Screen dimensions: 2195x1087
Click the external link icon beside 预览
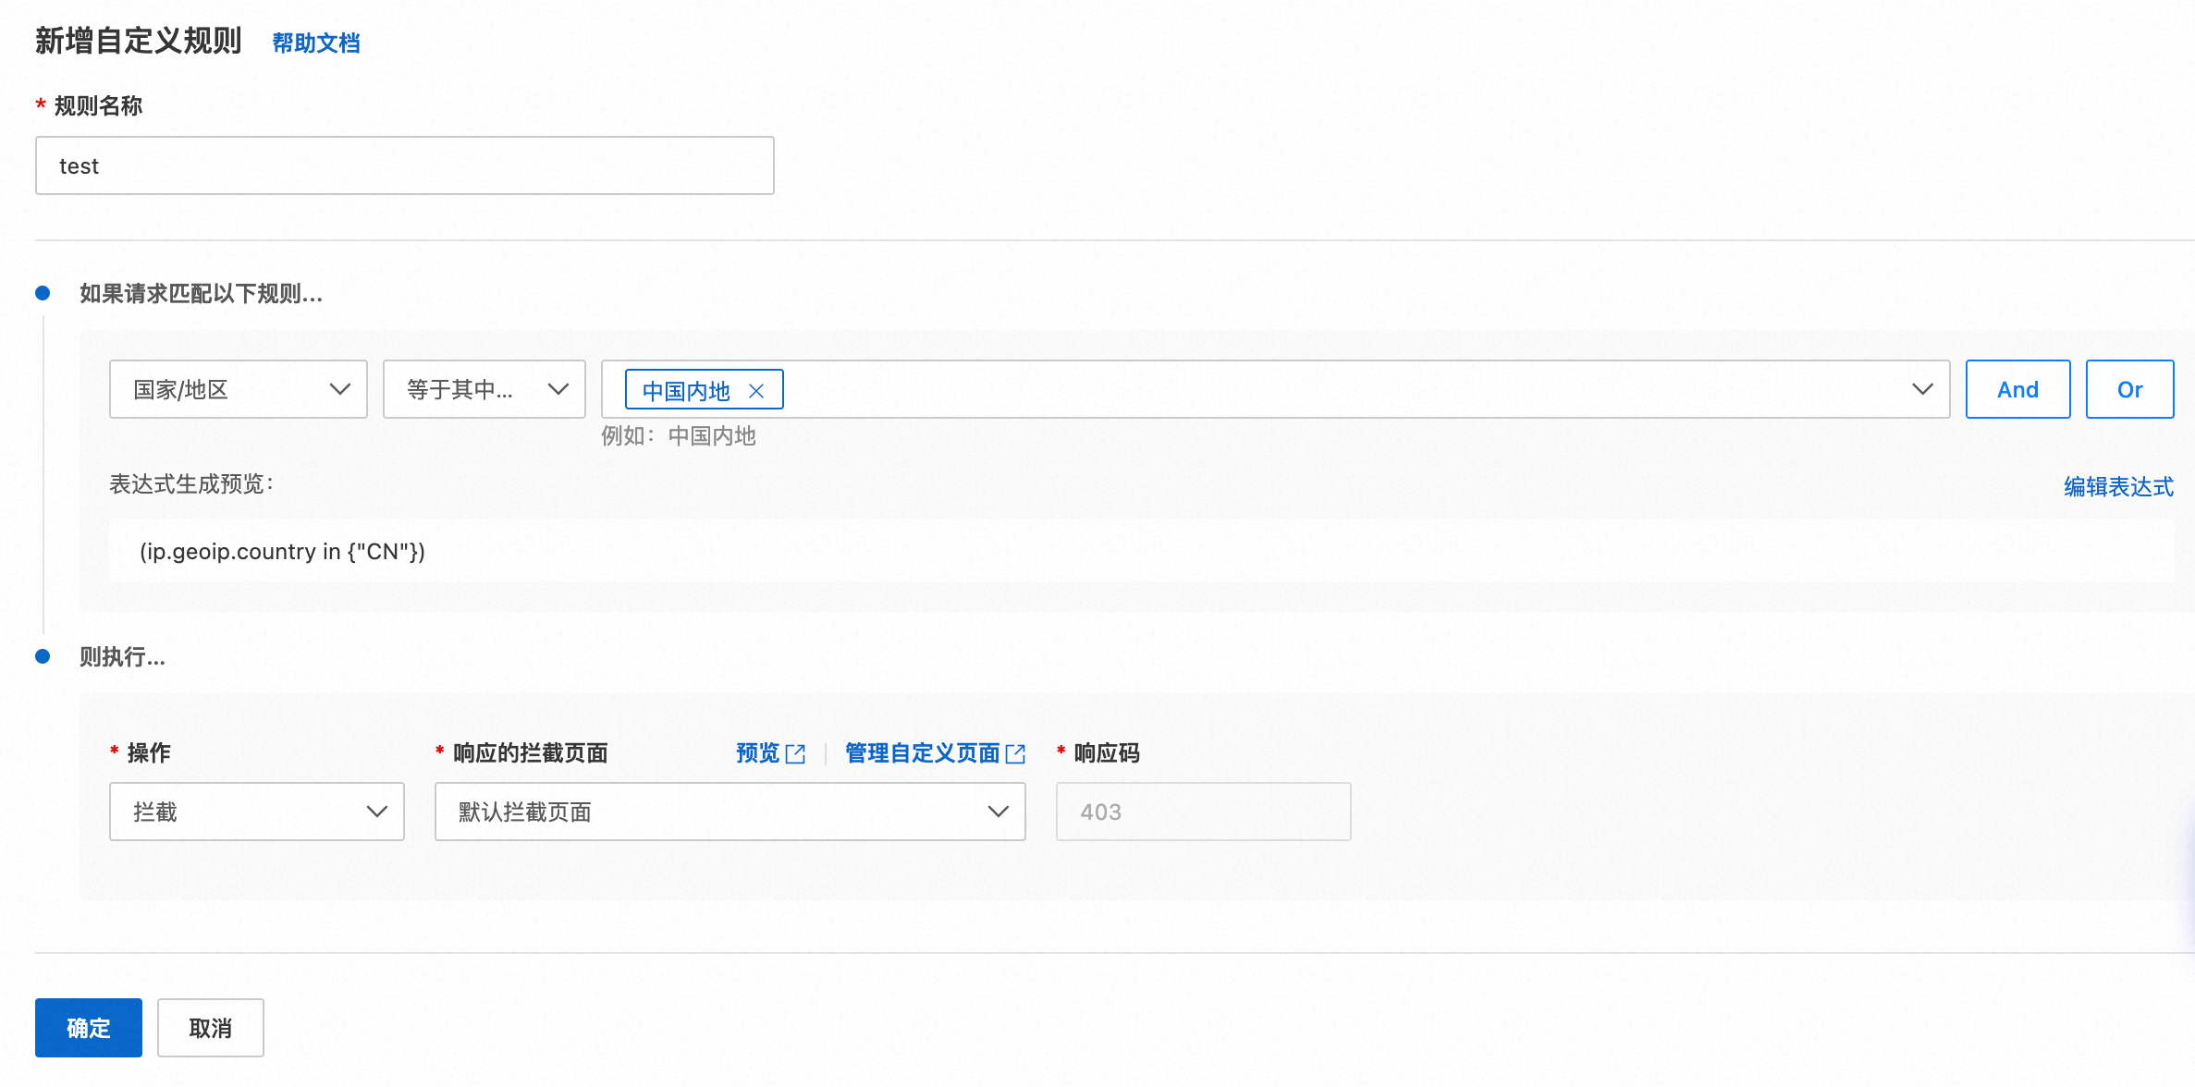click(795, 754)
